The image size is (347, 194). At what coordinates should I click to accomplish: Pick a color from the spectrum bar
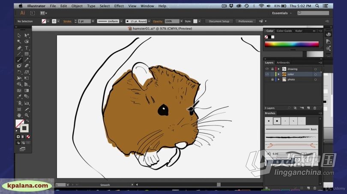click(x=292, y=44)
